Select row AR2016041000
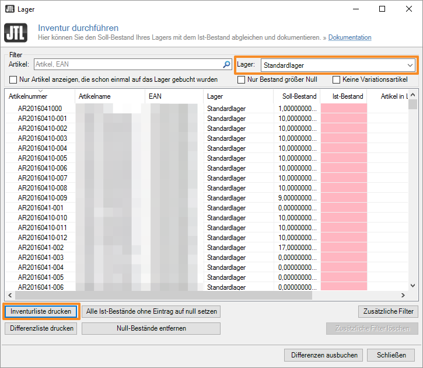 point(207,109)
